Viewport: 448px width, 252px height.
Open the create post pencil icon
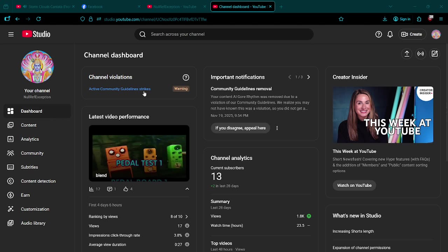coord(435,54)
